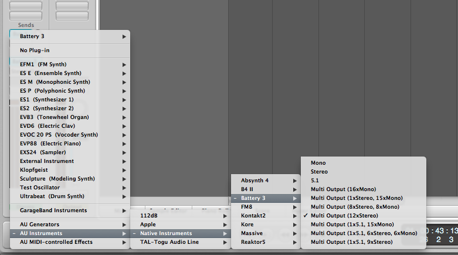Select No Plug-in
This screenshot has height=255, width=458.
click(70, 50)
